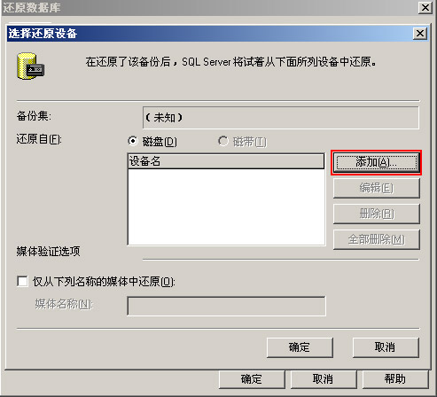Viewport: 437px width, 397px height.
Task: Click the 备份集 (未知) field
Action: click(281, 118)
